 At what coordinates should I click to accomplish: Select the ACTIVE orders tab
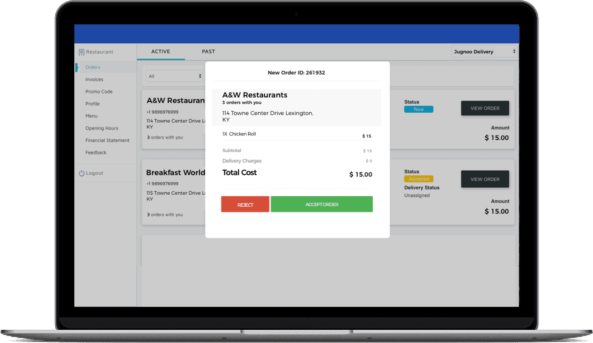[x=161, y=51]
